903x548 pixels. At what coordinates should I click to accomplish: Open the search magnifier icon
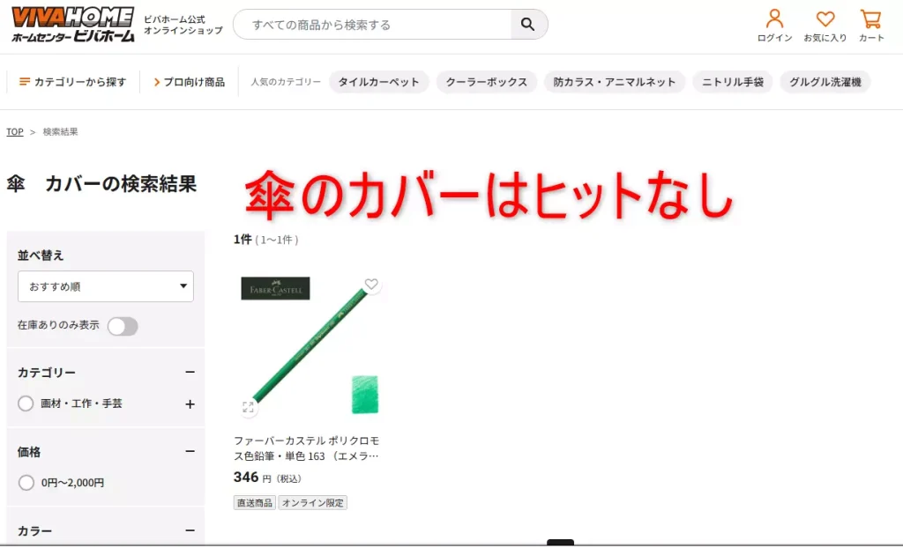click(x=528, y=25)
